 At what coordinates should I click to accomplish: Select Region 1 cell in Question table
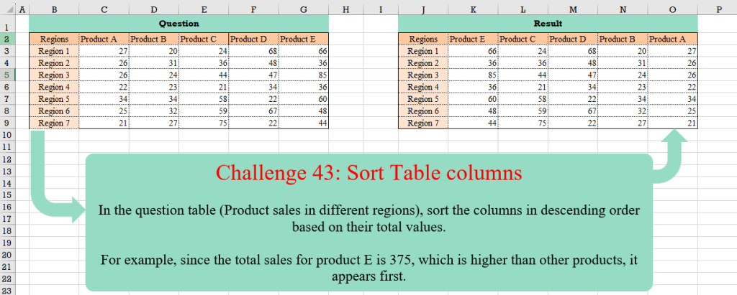point(54,51)
